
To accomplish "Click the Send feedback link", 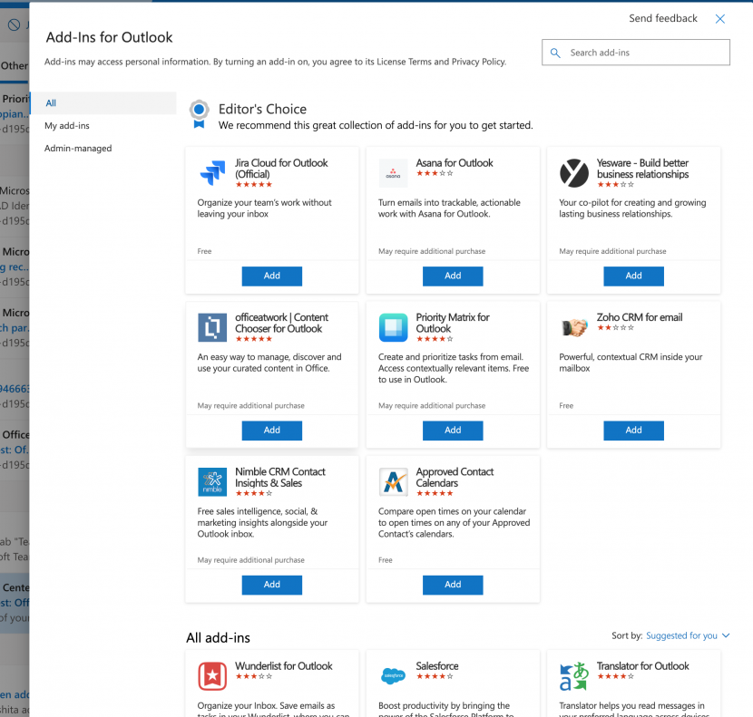I will click(x=662, y=17).
